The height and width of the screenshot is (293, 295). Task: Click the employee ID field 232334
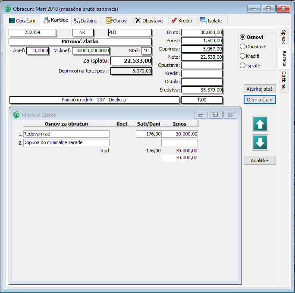click(x=32, y=32)
